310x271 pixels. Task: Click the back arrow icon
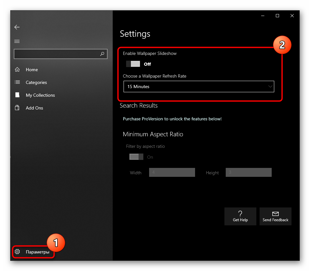tap(17, 27)
